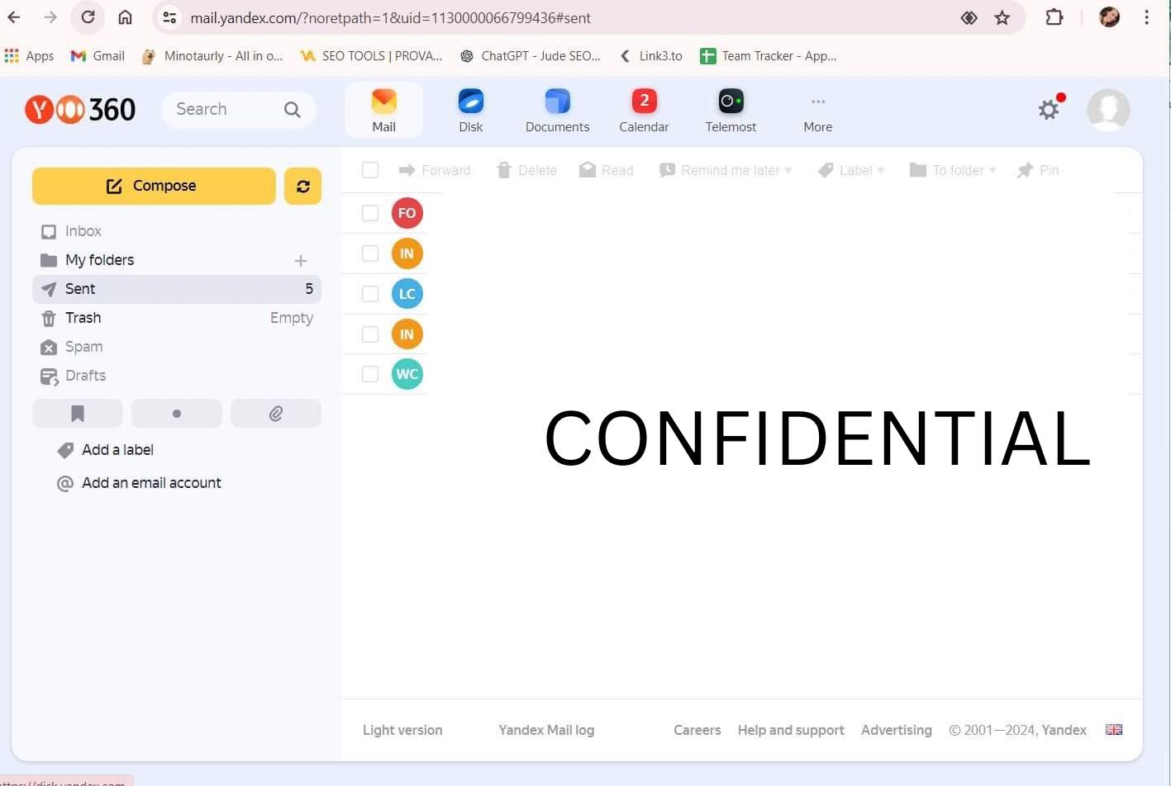Go to browser home page

[x=125, y=17]
